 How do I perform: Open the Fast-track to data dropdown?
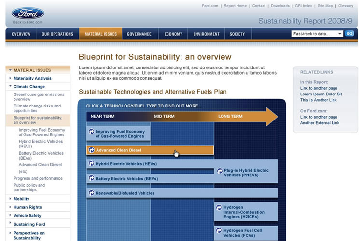point(317,34)
